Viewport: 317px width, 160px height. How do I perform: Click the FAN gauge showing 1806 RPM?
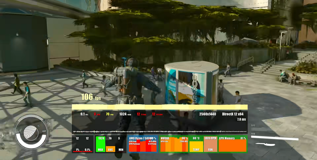(210, 144)
